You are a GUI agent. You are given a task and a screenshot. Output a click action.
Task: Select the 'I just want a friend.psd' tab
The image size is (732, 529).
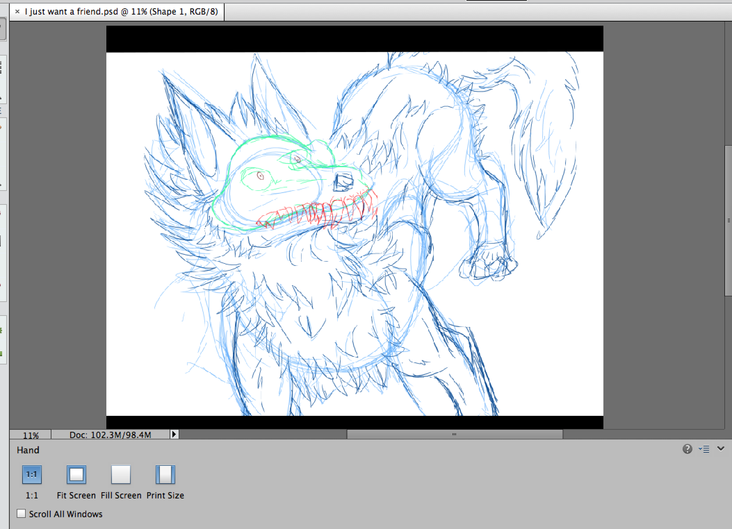(x=121, y=12)
